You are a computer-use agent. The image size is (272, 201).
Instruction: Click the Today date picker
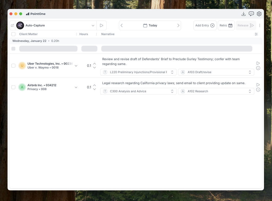pos(150,25)
